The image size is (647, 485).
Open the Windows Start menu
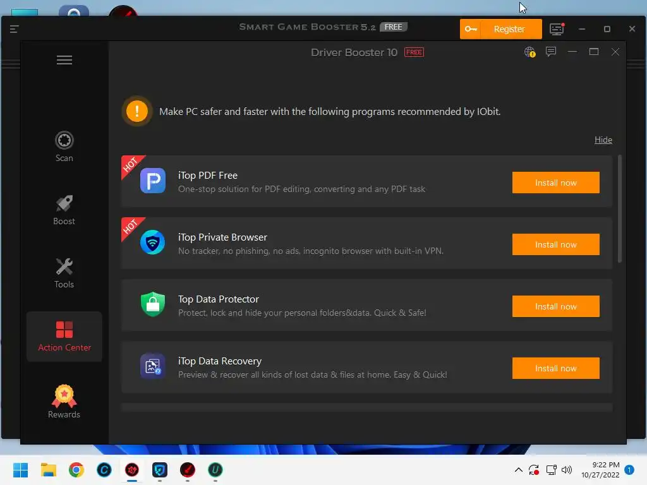click(x=21, y=470)
